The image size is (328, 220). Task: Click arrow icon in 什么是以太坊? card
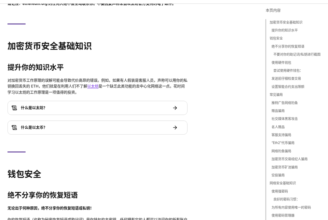pos(175,108)
